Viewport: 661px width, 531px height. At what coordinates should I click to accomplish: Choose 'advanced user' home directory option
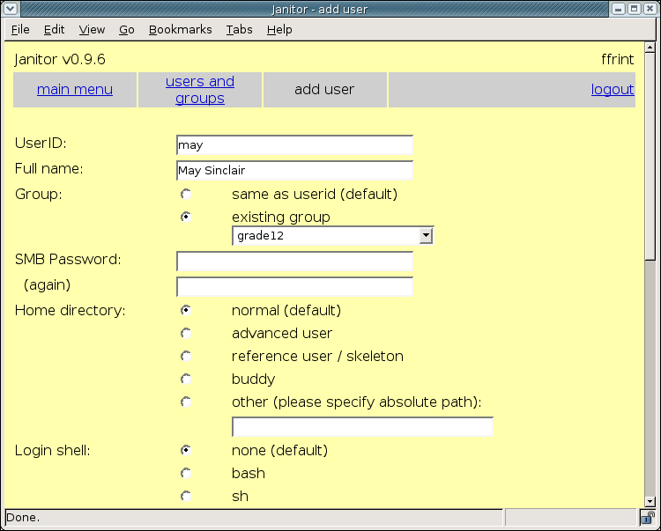[186, 334]
